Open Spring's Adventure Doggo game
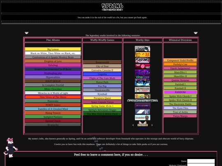 pos(102,110)
